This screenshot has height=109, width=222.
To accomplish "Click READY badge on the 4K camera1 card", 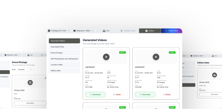I will pyautogui.click(x=122, y=52).
